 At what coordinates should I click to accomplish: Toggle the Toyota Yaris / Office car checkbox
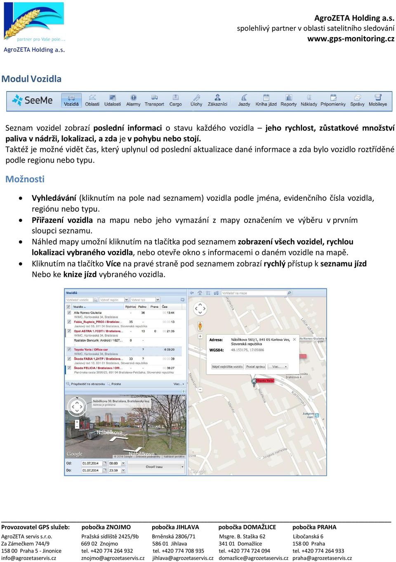click(68, 349)
